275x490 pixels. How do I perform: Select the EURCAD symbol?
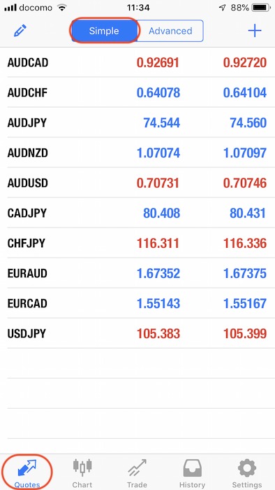click(x=27, y=303)
